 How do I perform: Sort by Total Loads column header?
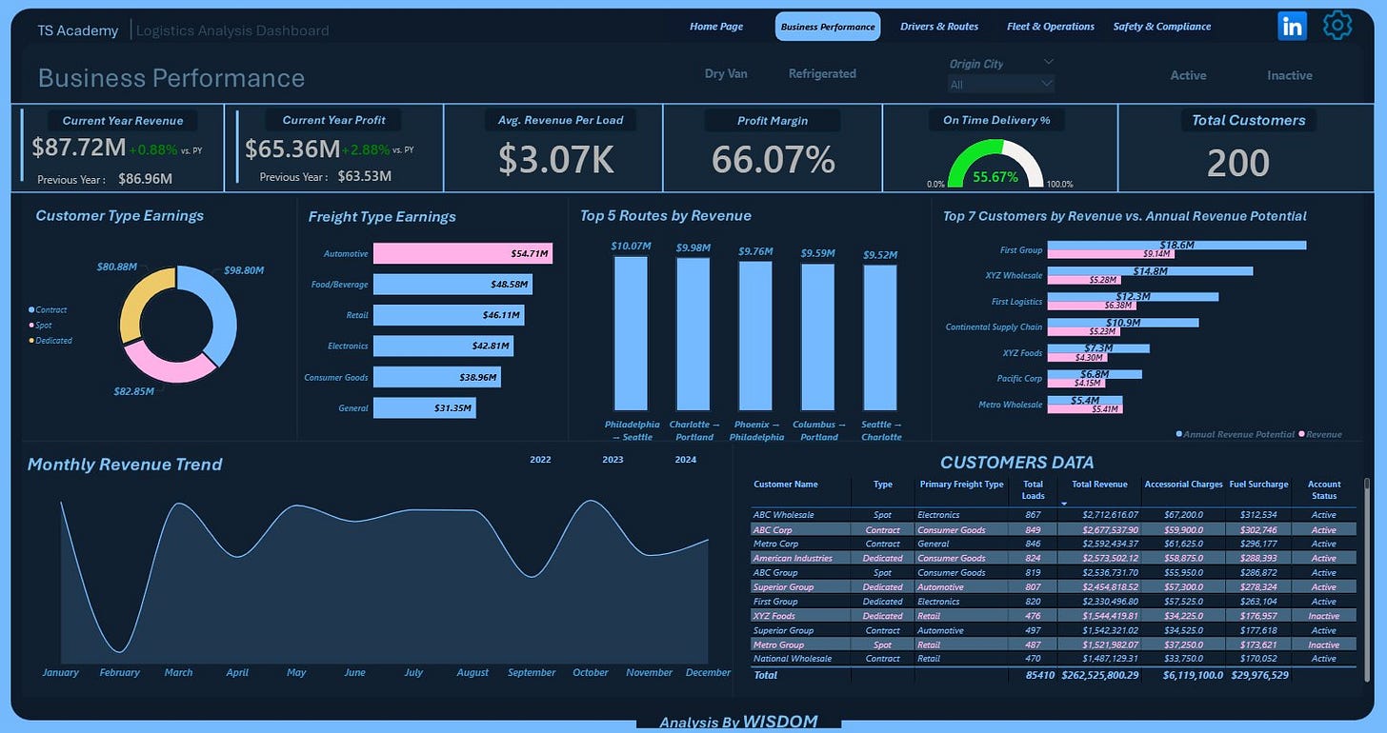point(1033,490)
